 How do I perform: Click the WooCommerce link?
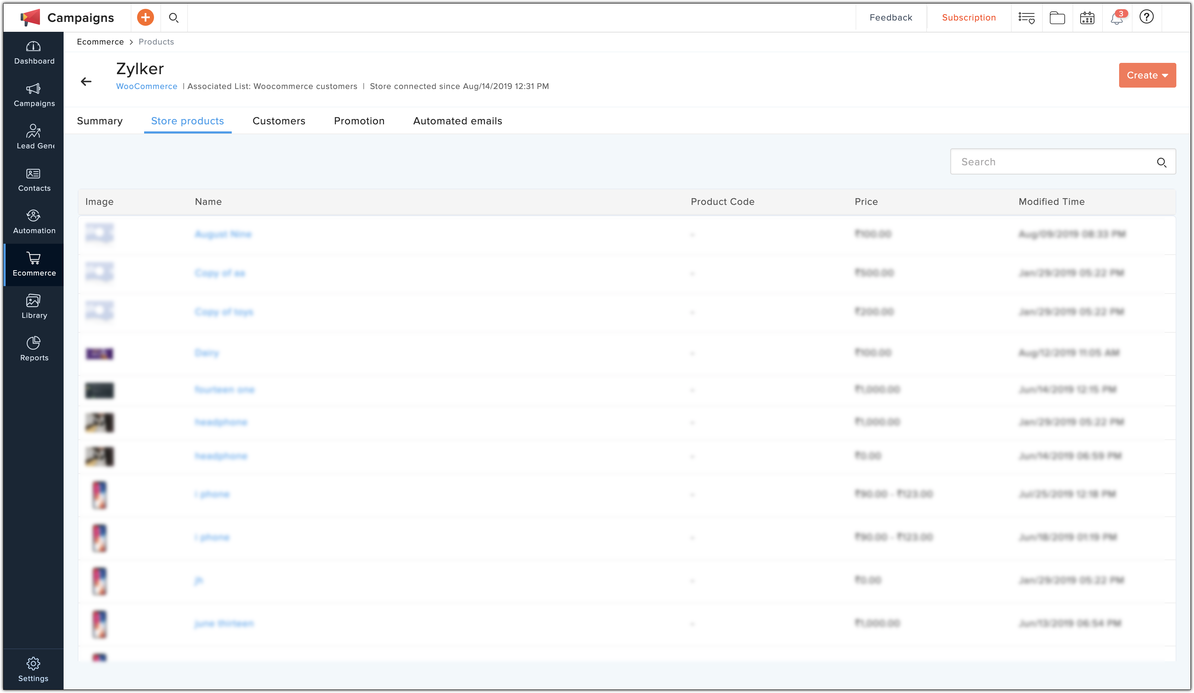146,86
